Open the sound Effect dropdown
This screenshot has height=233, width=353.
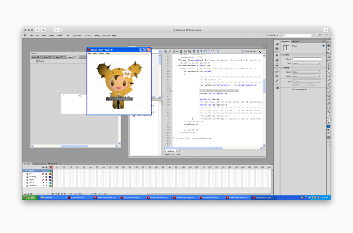click(x=304, y=76)
